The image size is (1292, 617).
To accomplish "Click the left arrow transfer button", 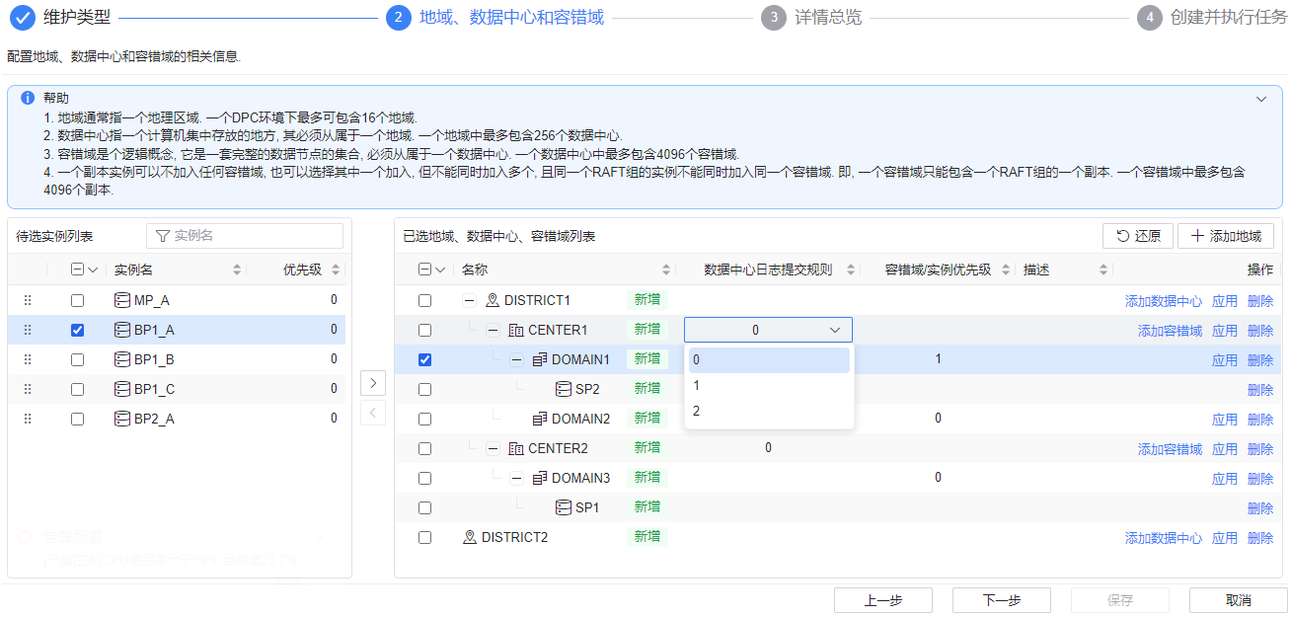I will (373, 412).
